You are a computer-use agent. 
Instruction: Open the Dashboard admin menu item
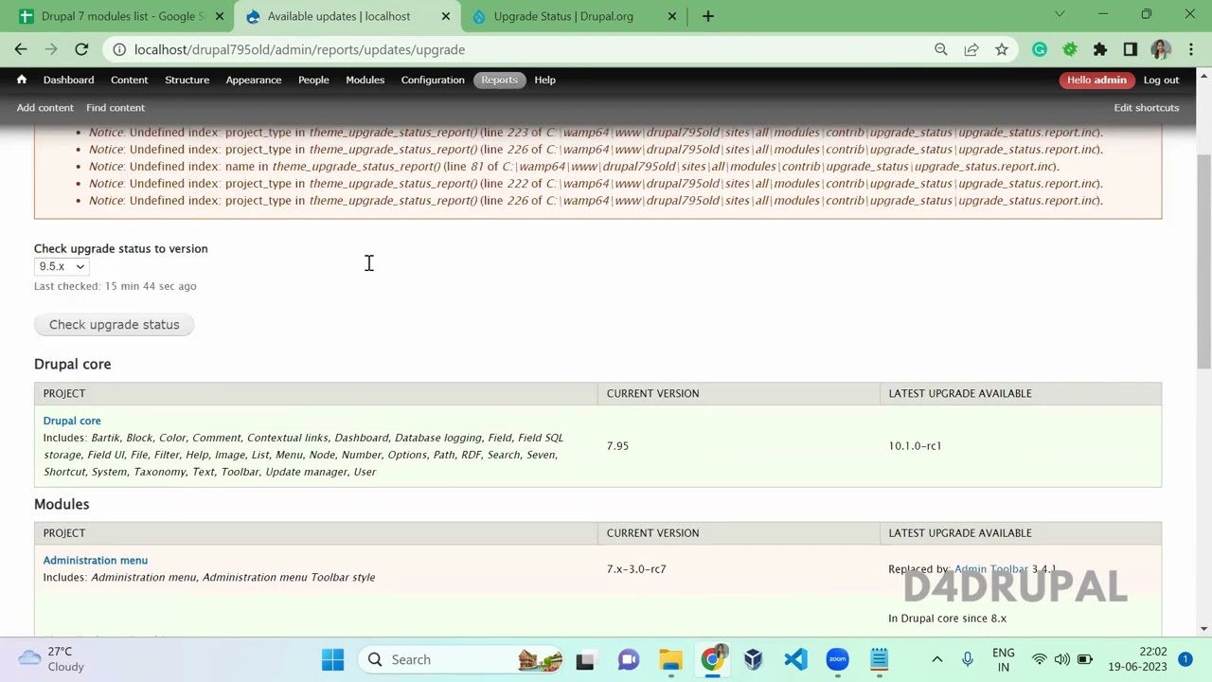[x=68, y=80]
